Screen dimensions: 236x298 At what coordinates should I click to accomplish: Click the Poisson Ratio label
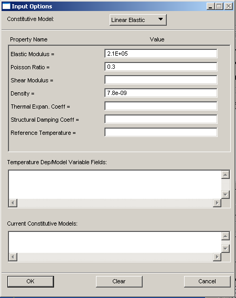(x=30, y=67)
